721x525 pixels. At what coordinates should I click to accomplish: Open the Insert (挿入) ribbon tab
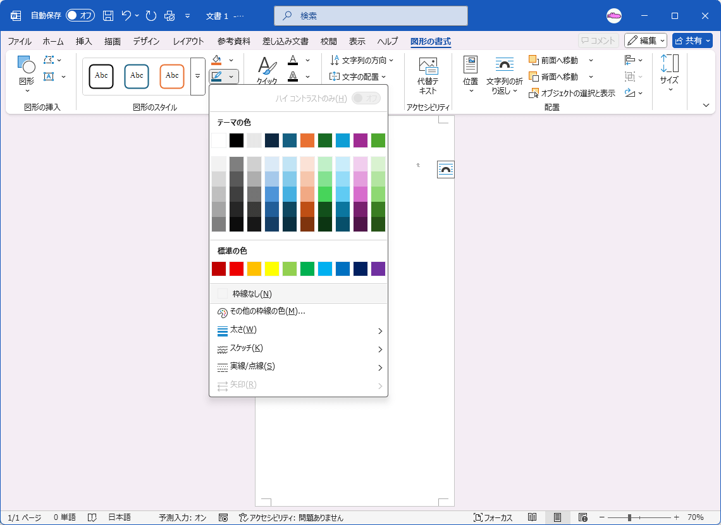(x=84, y=41)
